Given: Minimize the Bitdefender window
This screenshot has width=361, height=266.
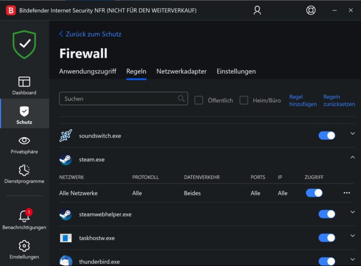Looking at the screenshot, I should 335,10.
